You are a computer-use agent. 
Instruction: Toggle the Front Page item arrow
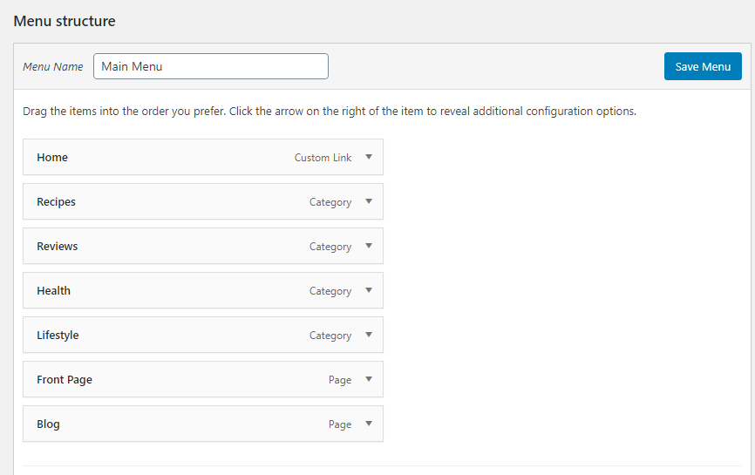(369, 379)
